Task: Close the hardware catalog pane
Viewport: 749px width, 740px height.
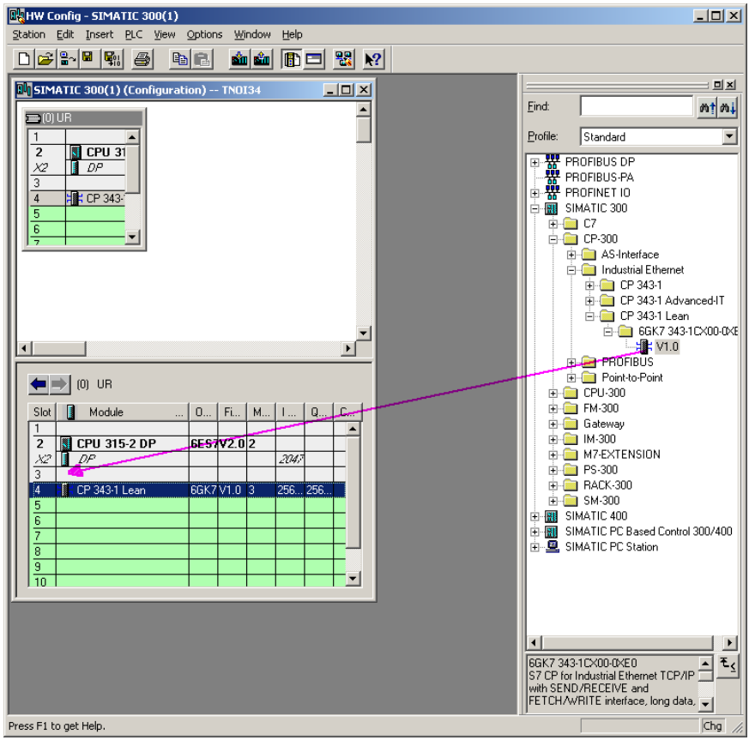Action: pos(731,85)
